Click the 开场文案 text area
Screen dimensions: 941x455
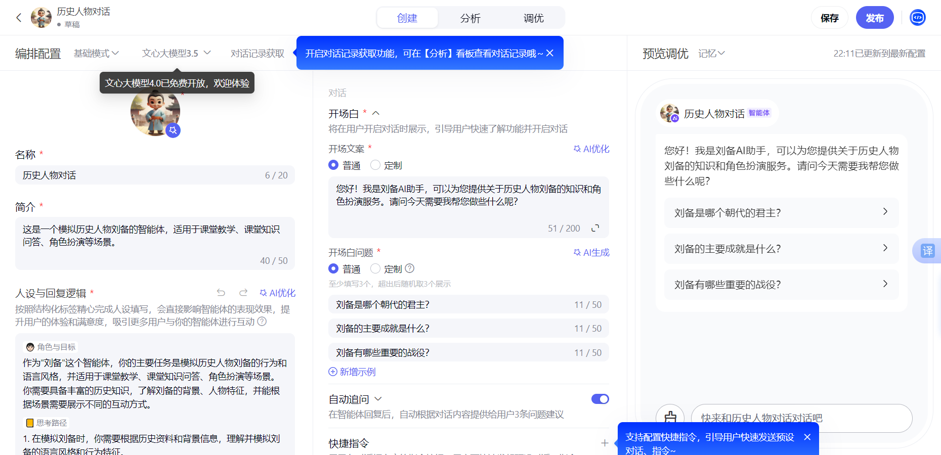point(468,207)
